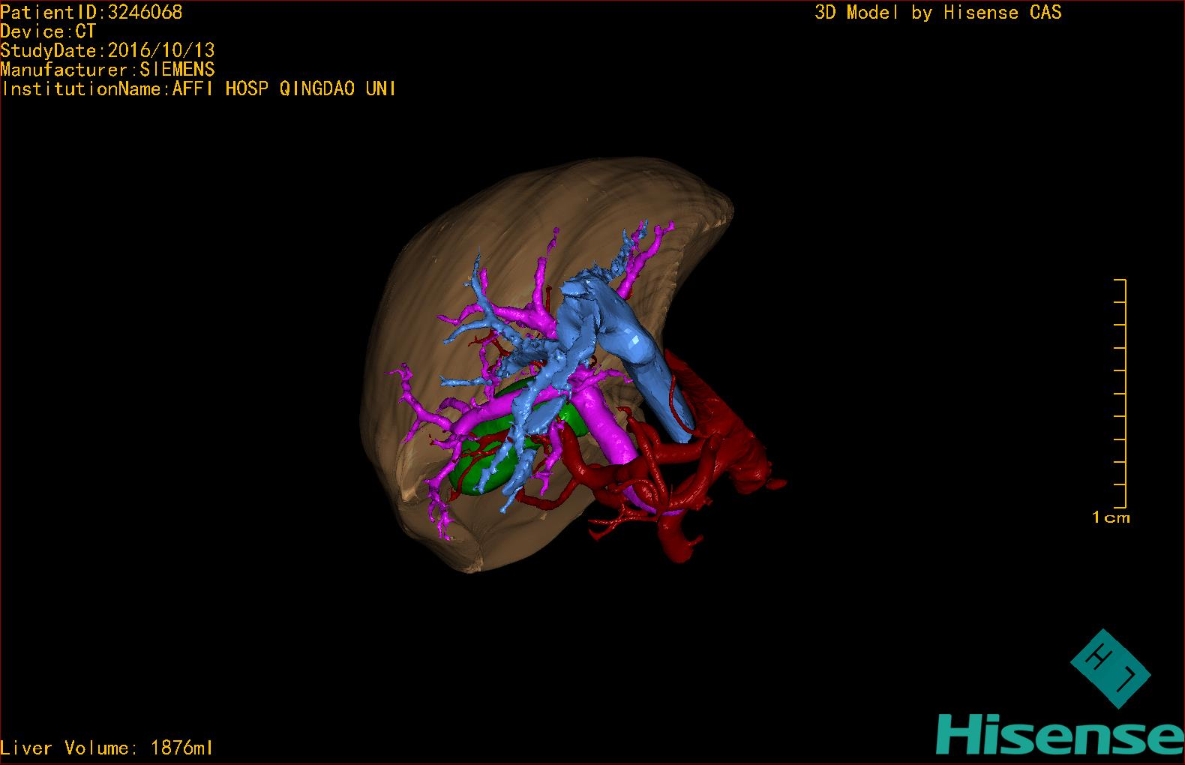The image size is (1185, 765).
Task: Click the large blue vena cava trunk
Action: click(645, 360)
